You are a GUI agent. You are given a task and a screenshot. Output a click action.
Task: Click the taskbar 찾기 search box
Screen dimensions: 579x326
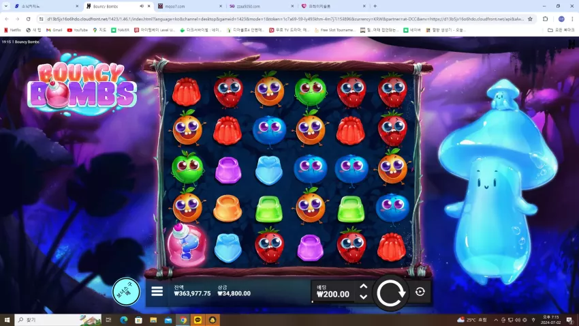[58, 320]
